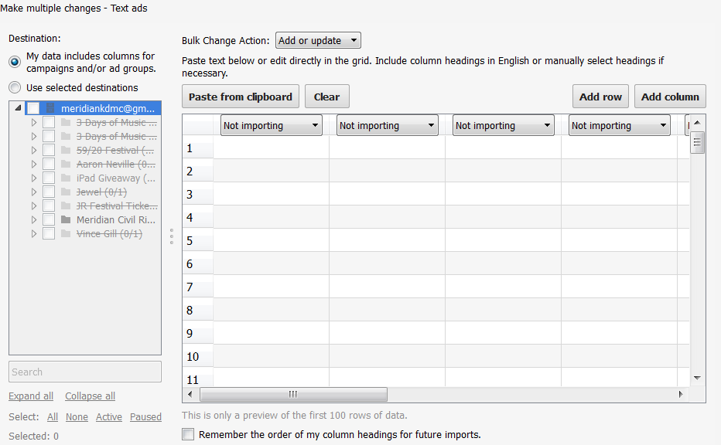
Task: Click inside the Search field
Action: click(84, 372)
